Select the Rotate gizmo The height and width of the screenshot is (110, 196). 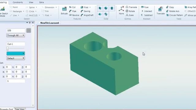130,11
